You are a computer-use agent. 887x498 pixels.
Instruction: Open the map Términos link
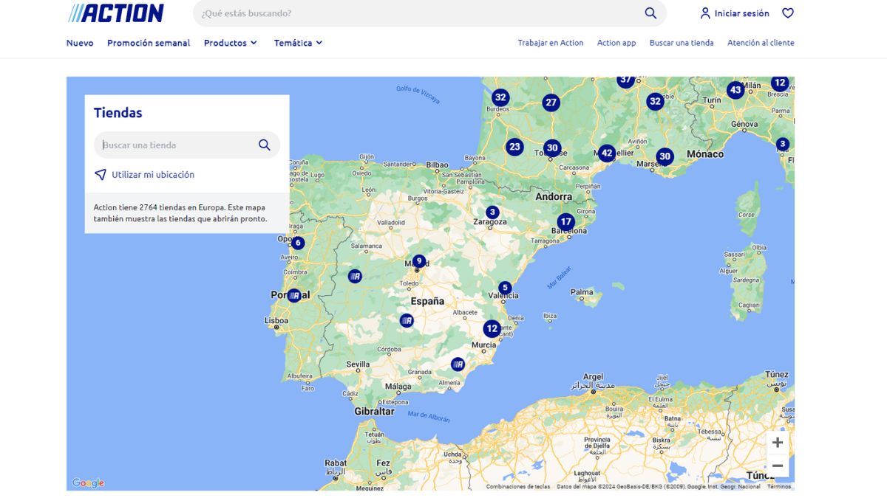[778, 486]
